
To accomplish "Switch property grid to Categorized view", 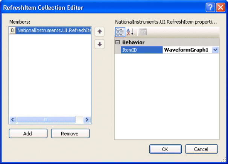I will [120, 32].
